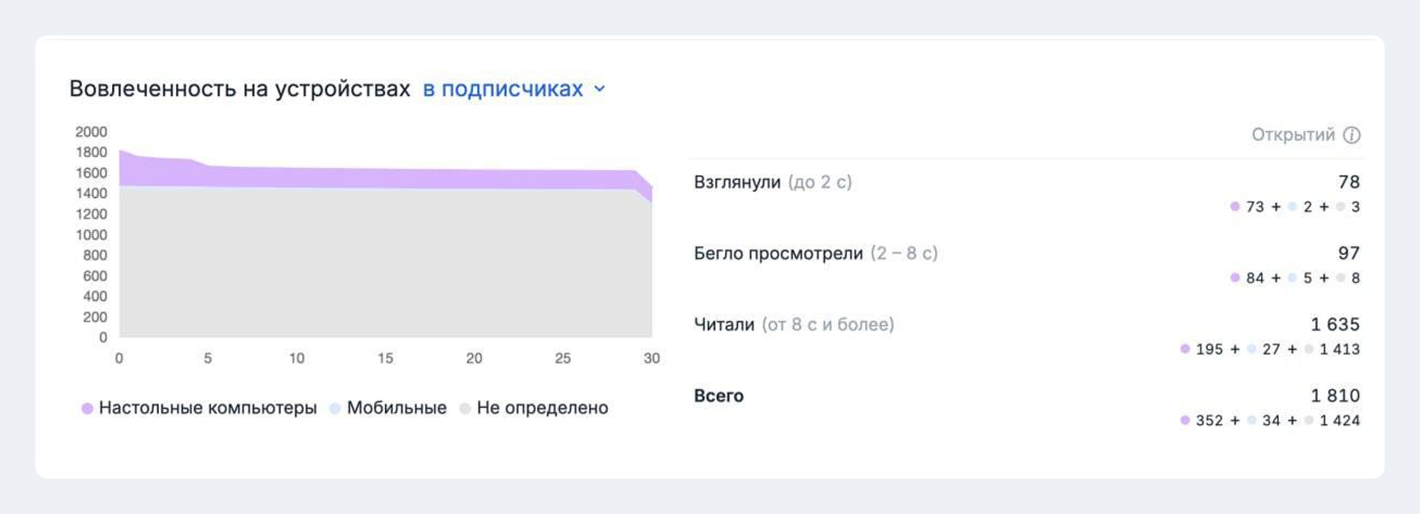Click light blue dot beside 'Мобильные'
The image size is (1420, 514).
click(x=335, y=408)
